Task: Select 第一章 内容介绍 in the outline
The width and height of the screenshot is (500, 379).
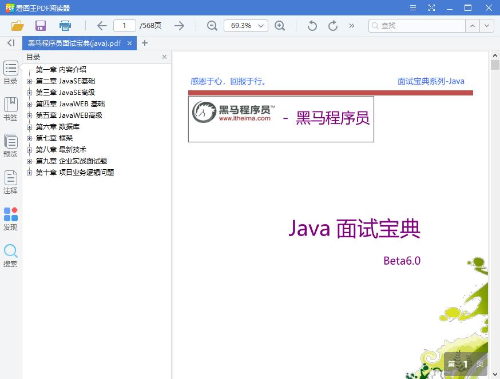Action: click(x=61, y=70)
